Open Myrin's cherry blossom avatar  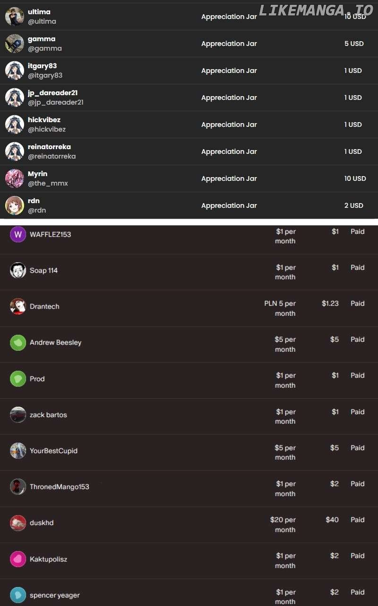(x=15, y=178)
